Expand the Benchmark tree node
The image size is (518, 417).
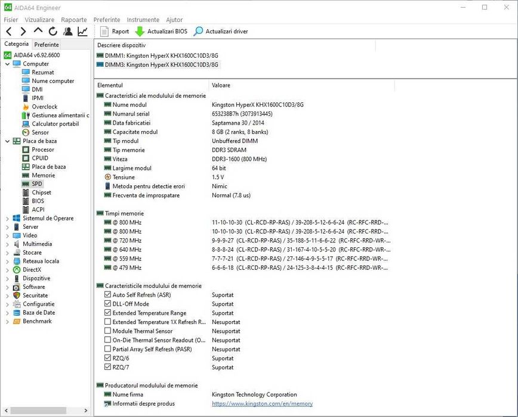click(7, 322)
